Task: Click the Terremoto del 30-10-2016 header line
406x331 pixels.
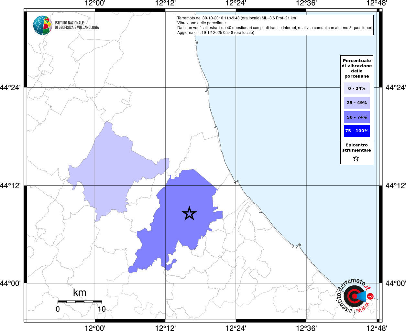Action: [x=236, y=18]
